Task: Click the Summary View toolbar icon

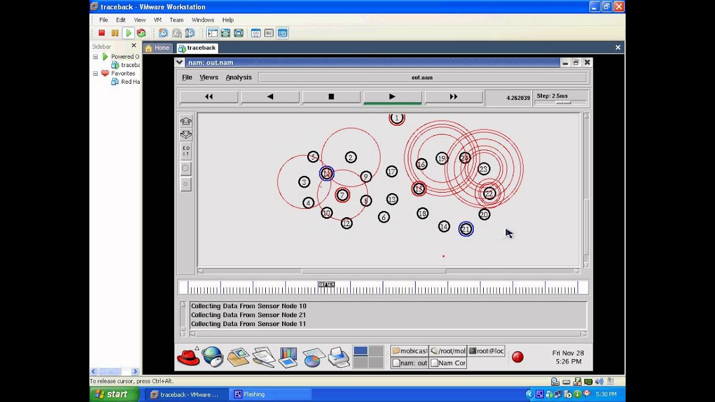Action: click(x=256, y=33)
